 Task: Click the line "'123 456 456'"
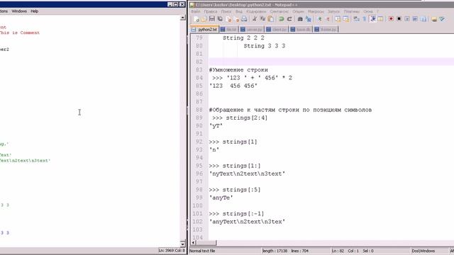click(x=233, y=86)
